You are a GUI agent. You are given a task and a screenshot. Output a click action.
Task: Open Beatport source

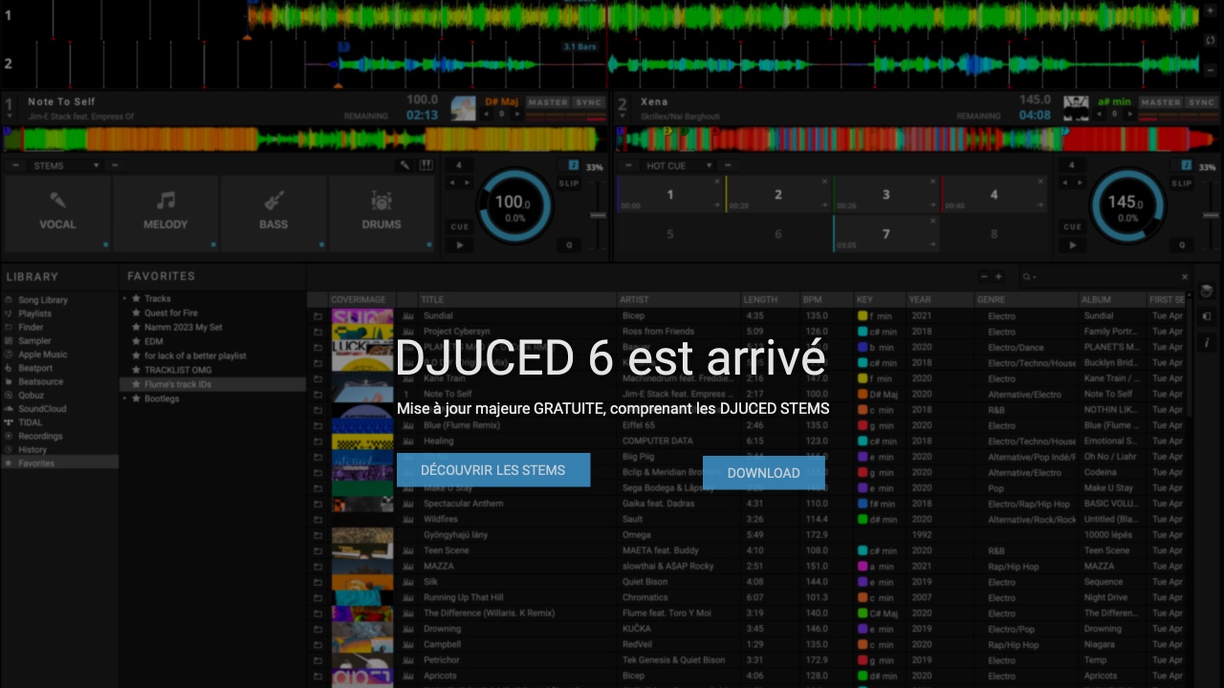[x=35, y=368]
